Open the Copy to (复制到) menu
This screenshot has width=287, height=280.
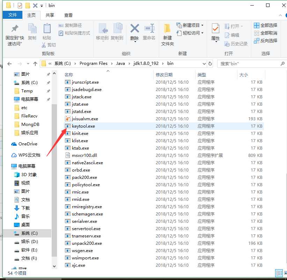pyautogui.click(x=117, y=32)
